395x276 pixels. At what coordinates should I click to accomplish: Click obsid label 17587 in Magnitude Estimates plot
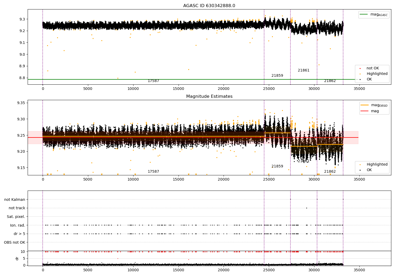coord(153,172)
